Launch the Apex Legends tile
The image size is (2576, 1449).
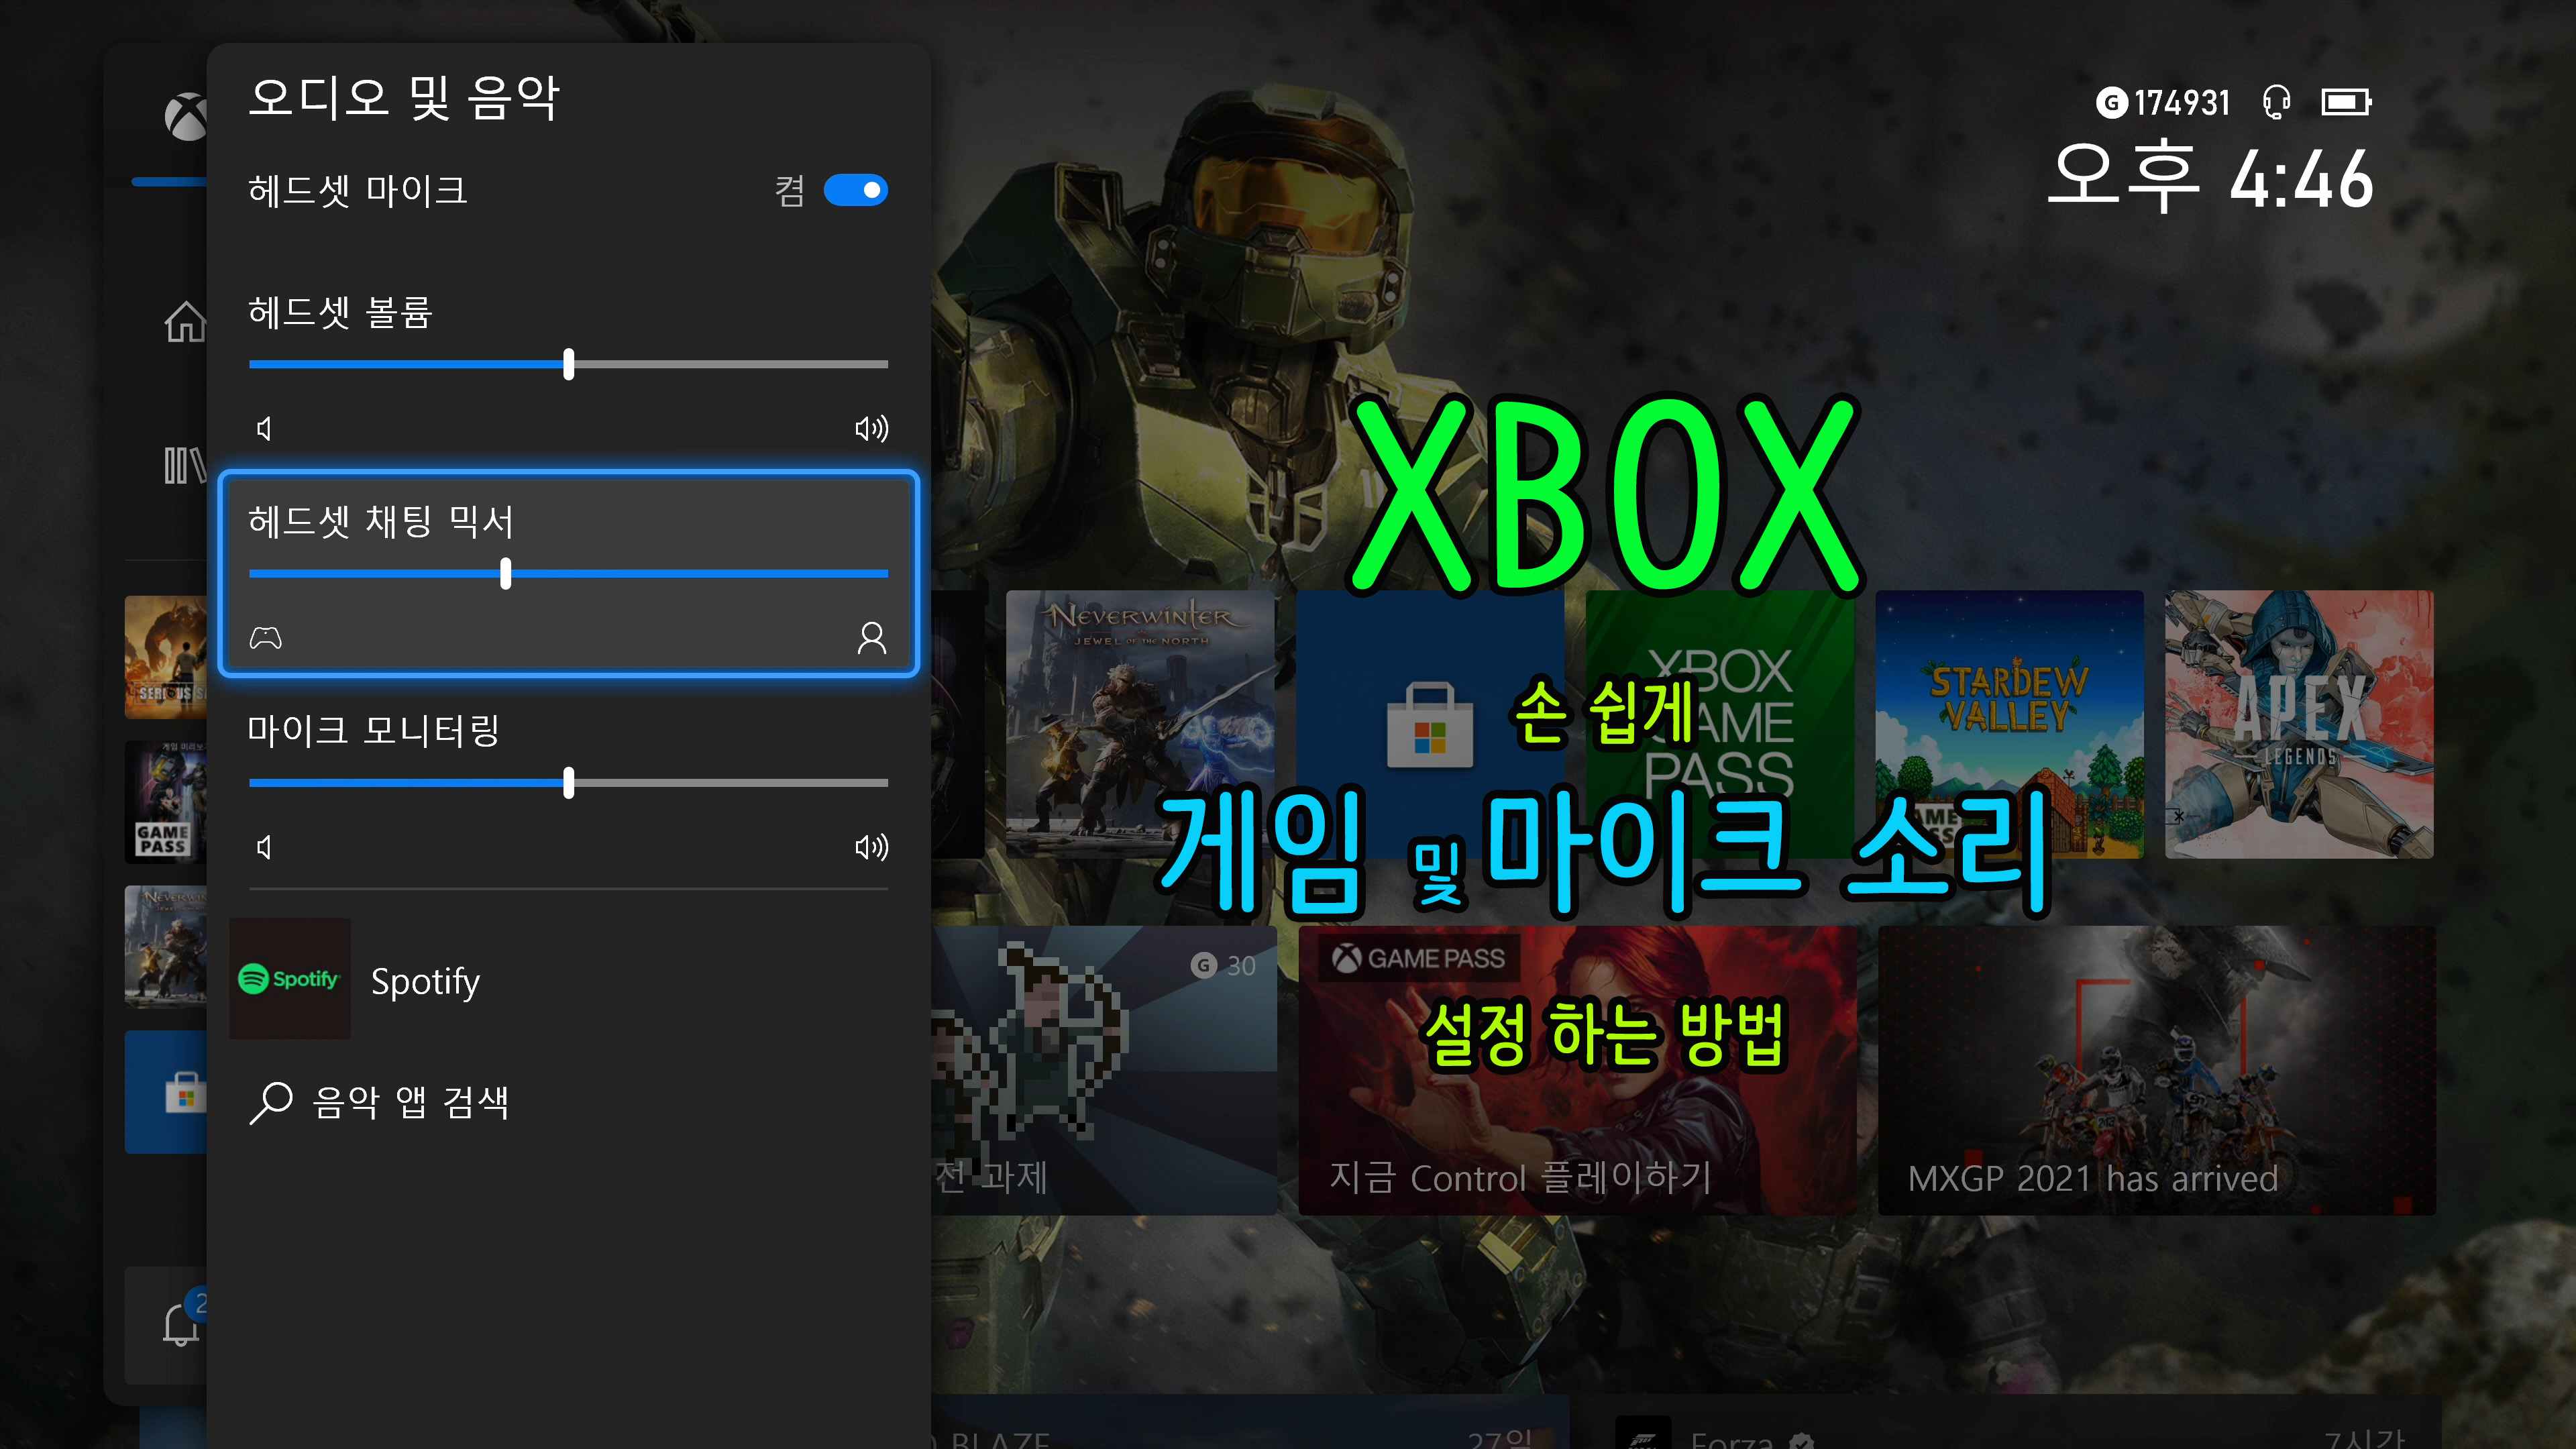[2299, 724]
